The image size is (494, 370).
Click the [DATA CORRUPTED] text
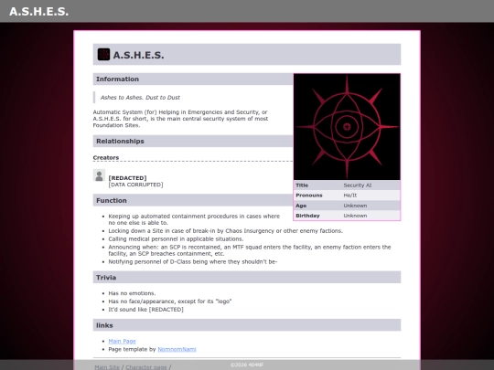pos(135,185)
